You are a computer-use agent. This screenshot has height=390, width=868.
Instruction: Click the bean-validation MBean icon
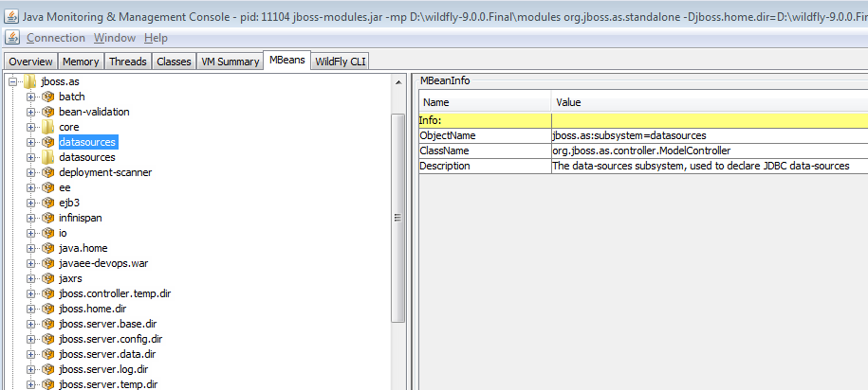point(48,112)
